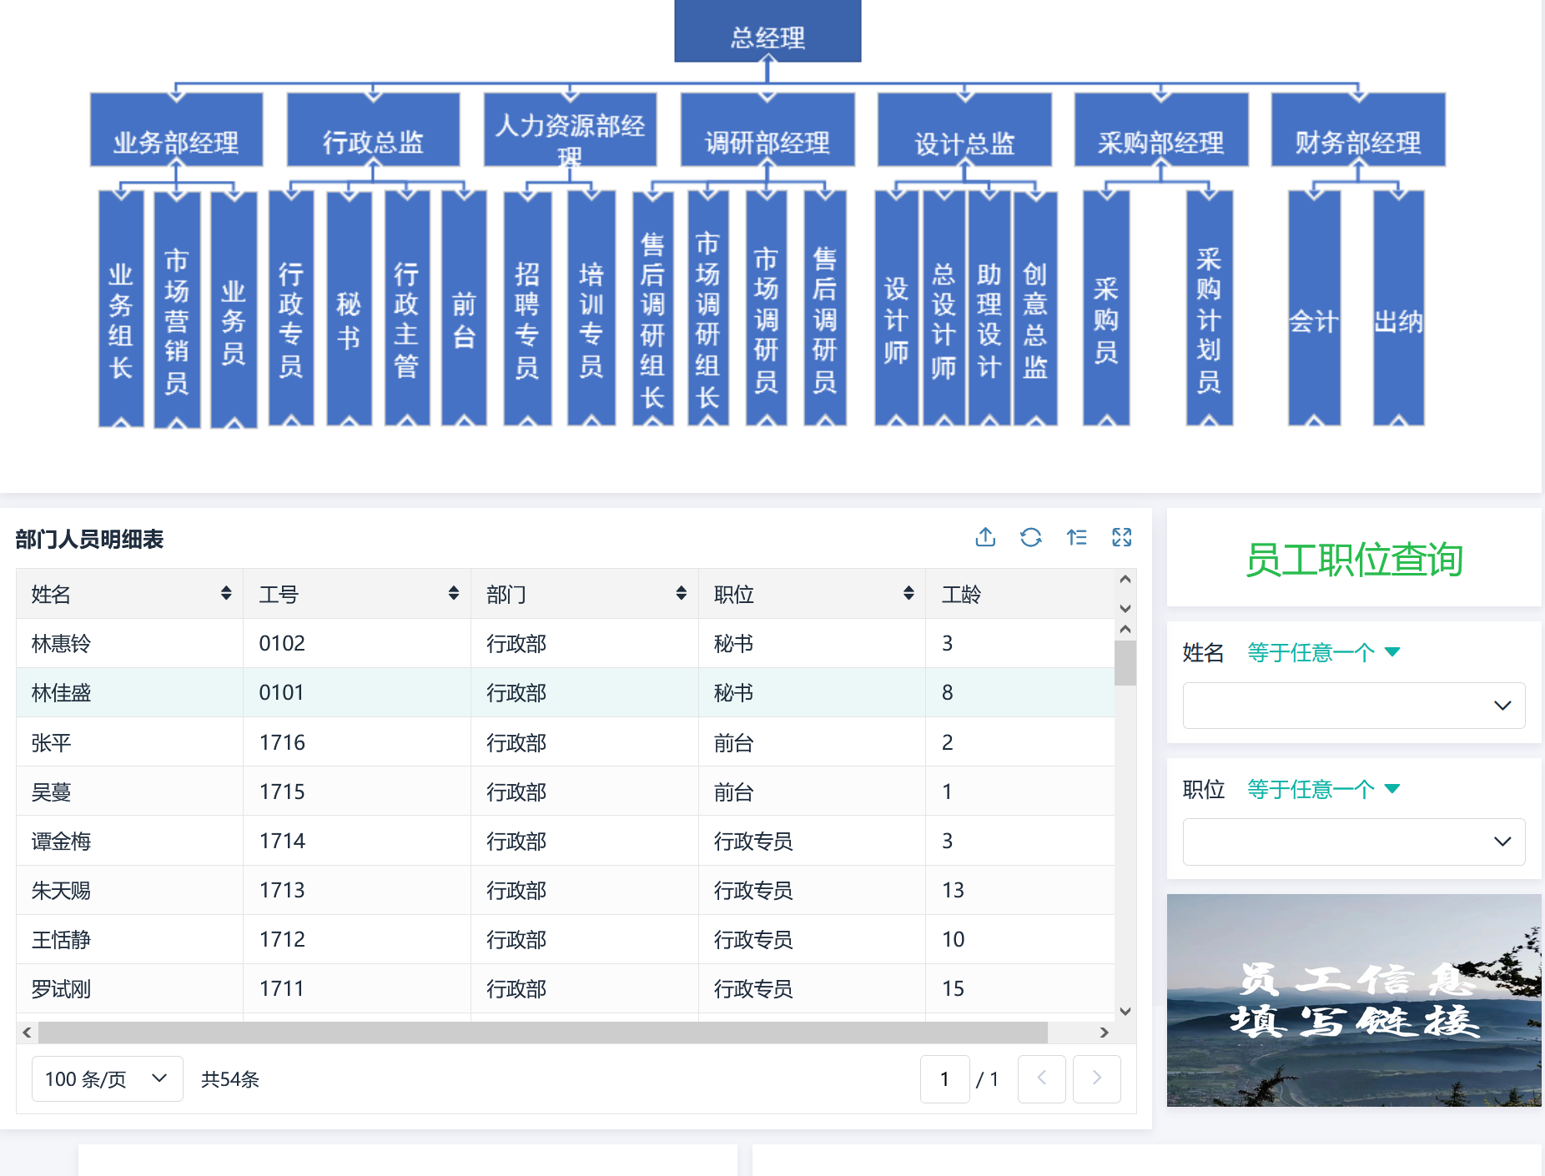1545x1176 pixels.
Task: Change 姓名 condition 等于任意一个
Action: click(1322, 652)
